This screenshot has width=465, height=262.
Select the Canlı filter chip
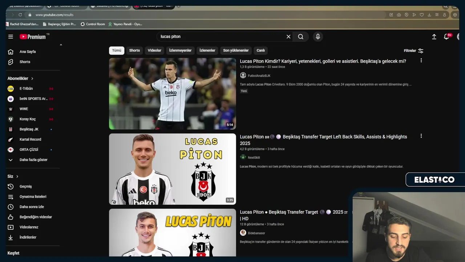pos(261,51)
